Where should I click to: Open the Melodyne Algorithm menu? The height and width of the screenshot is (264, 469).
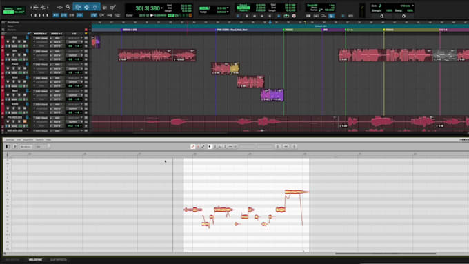[x=28, y=140]
